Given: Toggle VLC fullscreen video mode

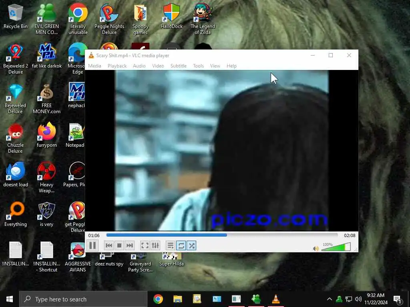Looking at the screenshot, I should point(145,245).
